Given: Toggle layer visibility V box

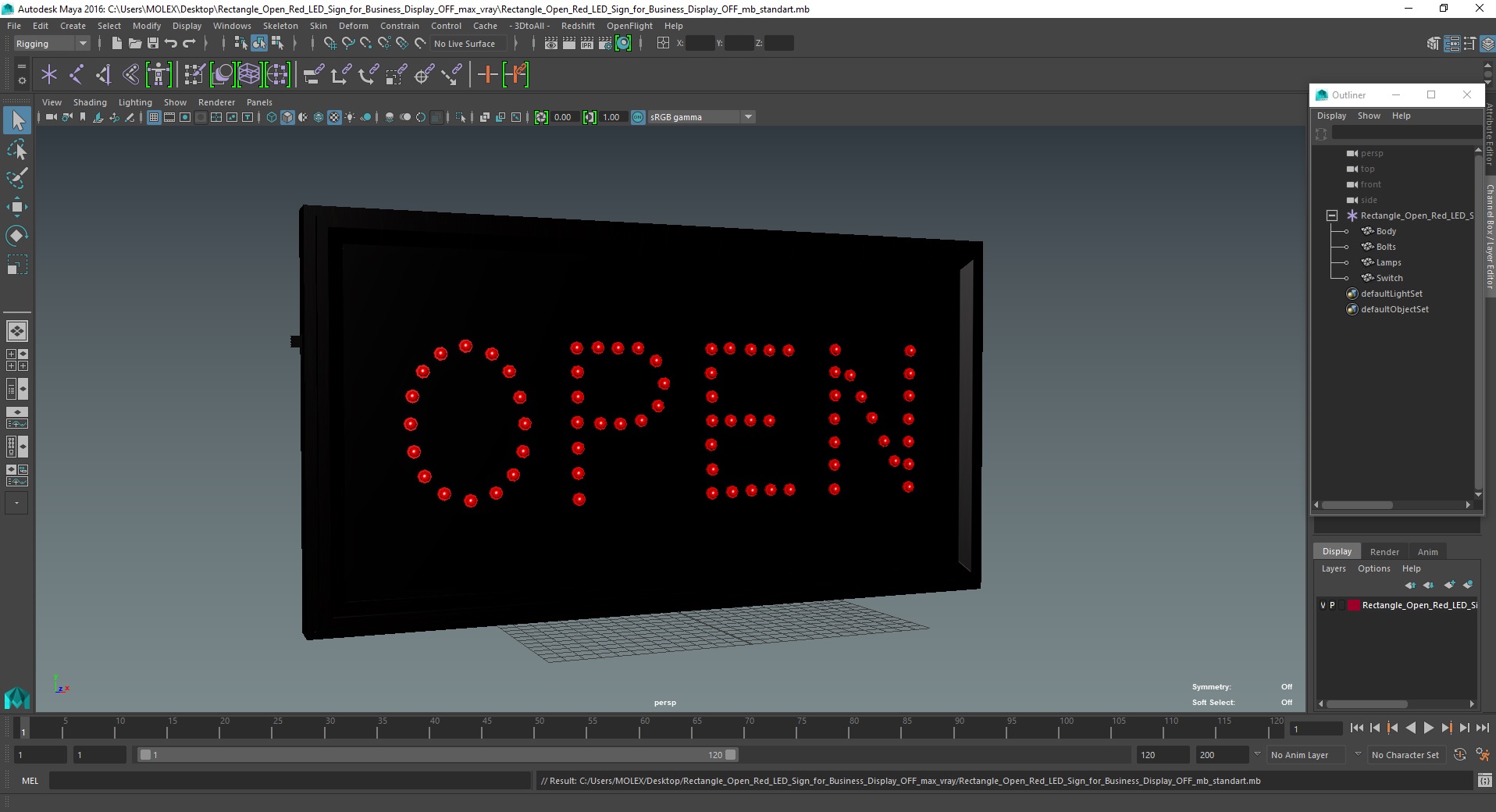Looking at the screenshot, I should pyautogui.click(x=1323, y=605).
